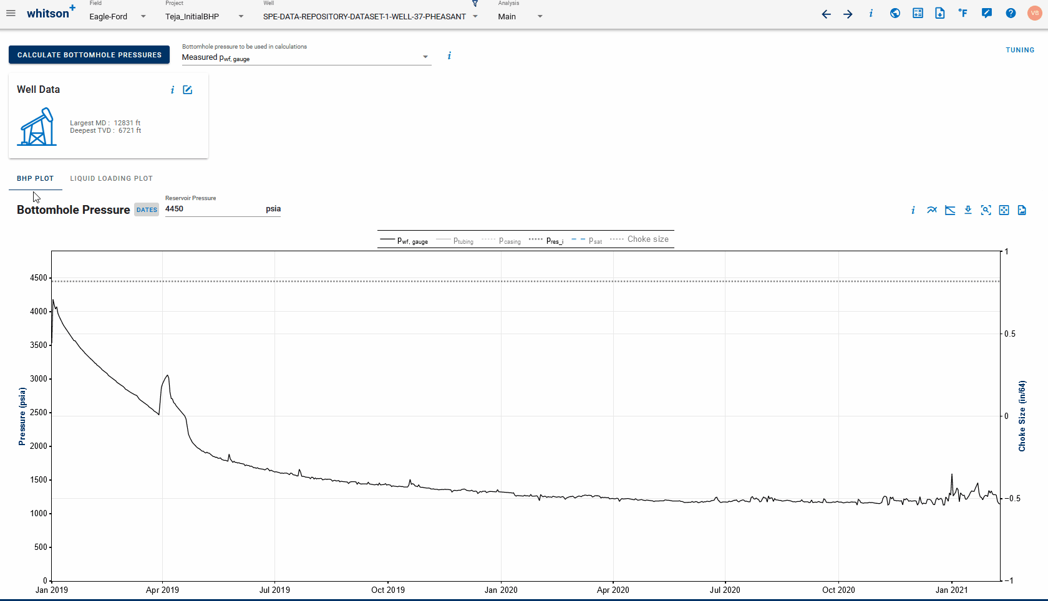Open Well Data info icon
1048x601 pixels.
coord(172,90)
